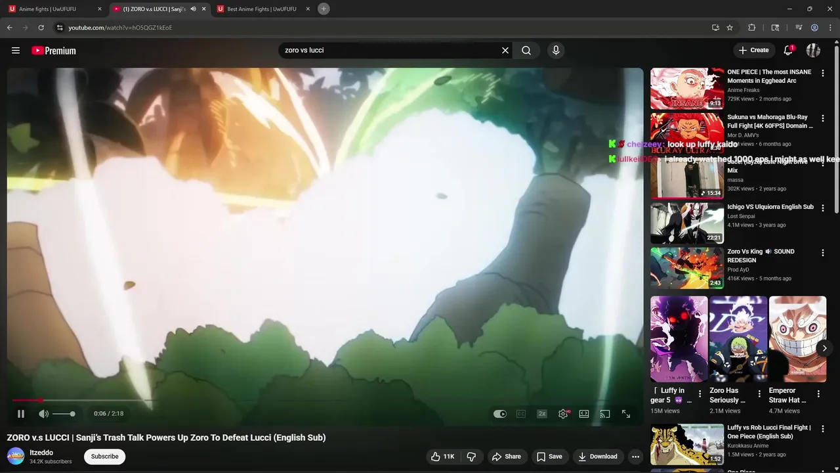The width and height of the screenshot is (840, 473).
Task: Open Luffy in gear 5 short thumbnail
Action: [x=679, y=339]
